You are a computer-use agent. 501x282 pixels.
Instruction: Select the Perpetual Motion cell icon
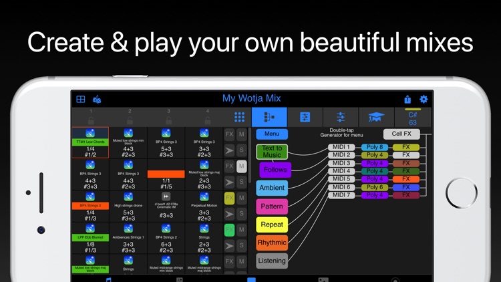(204, 196)
